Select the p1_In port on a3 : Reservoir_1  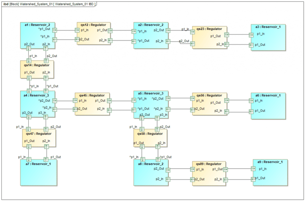tap(251, 35)
